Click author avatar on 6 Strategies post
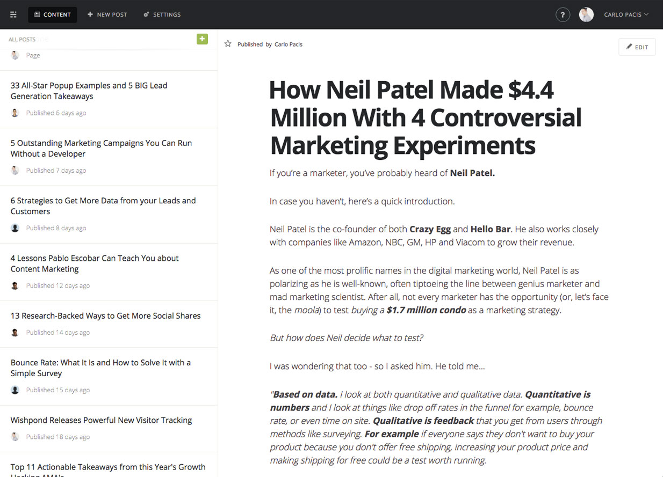The image size is (663, 477). click(x=15, y=228)
